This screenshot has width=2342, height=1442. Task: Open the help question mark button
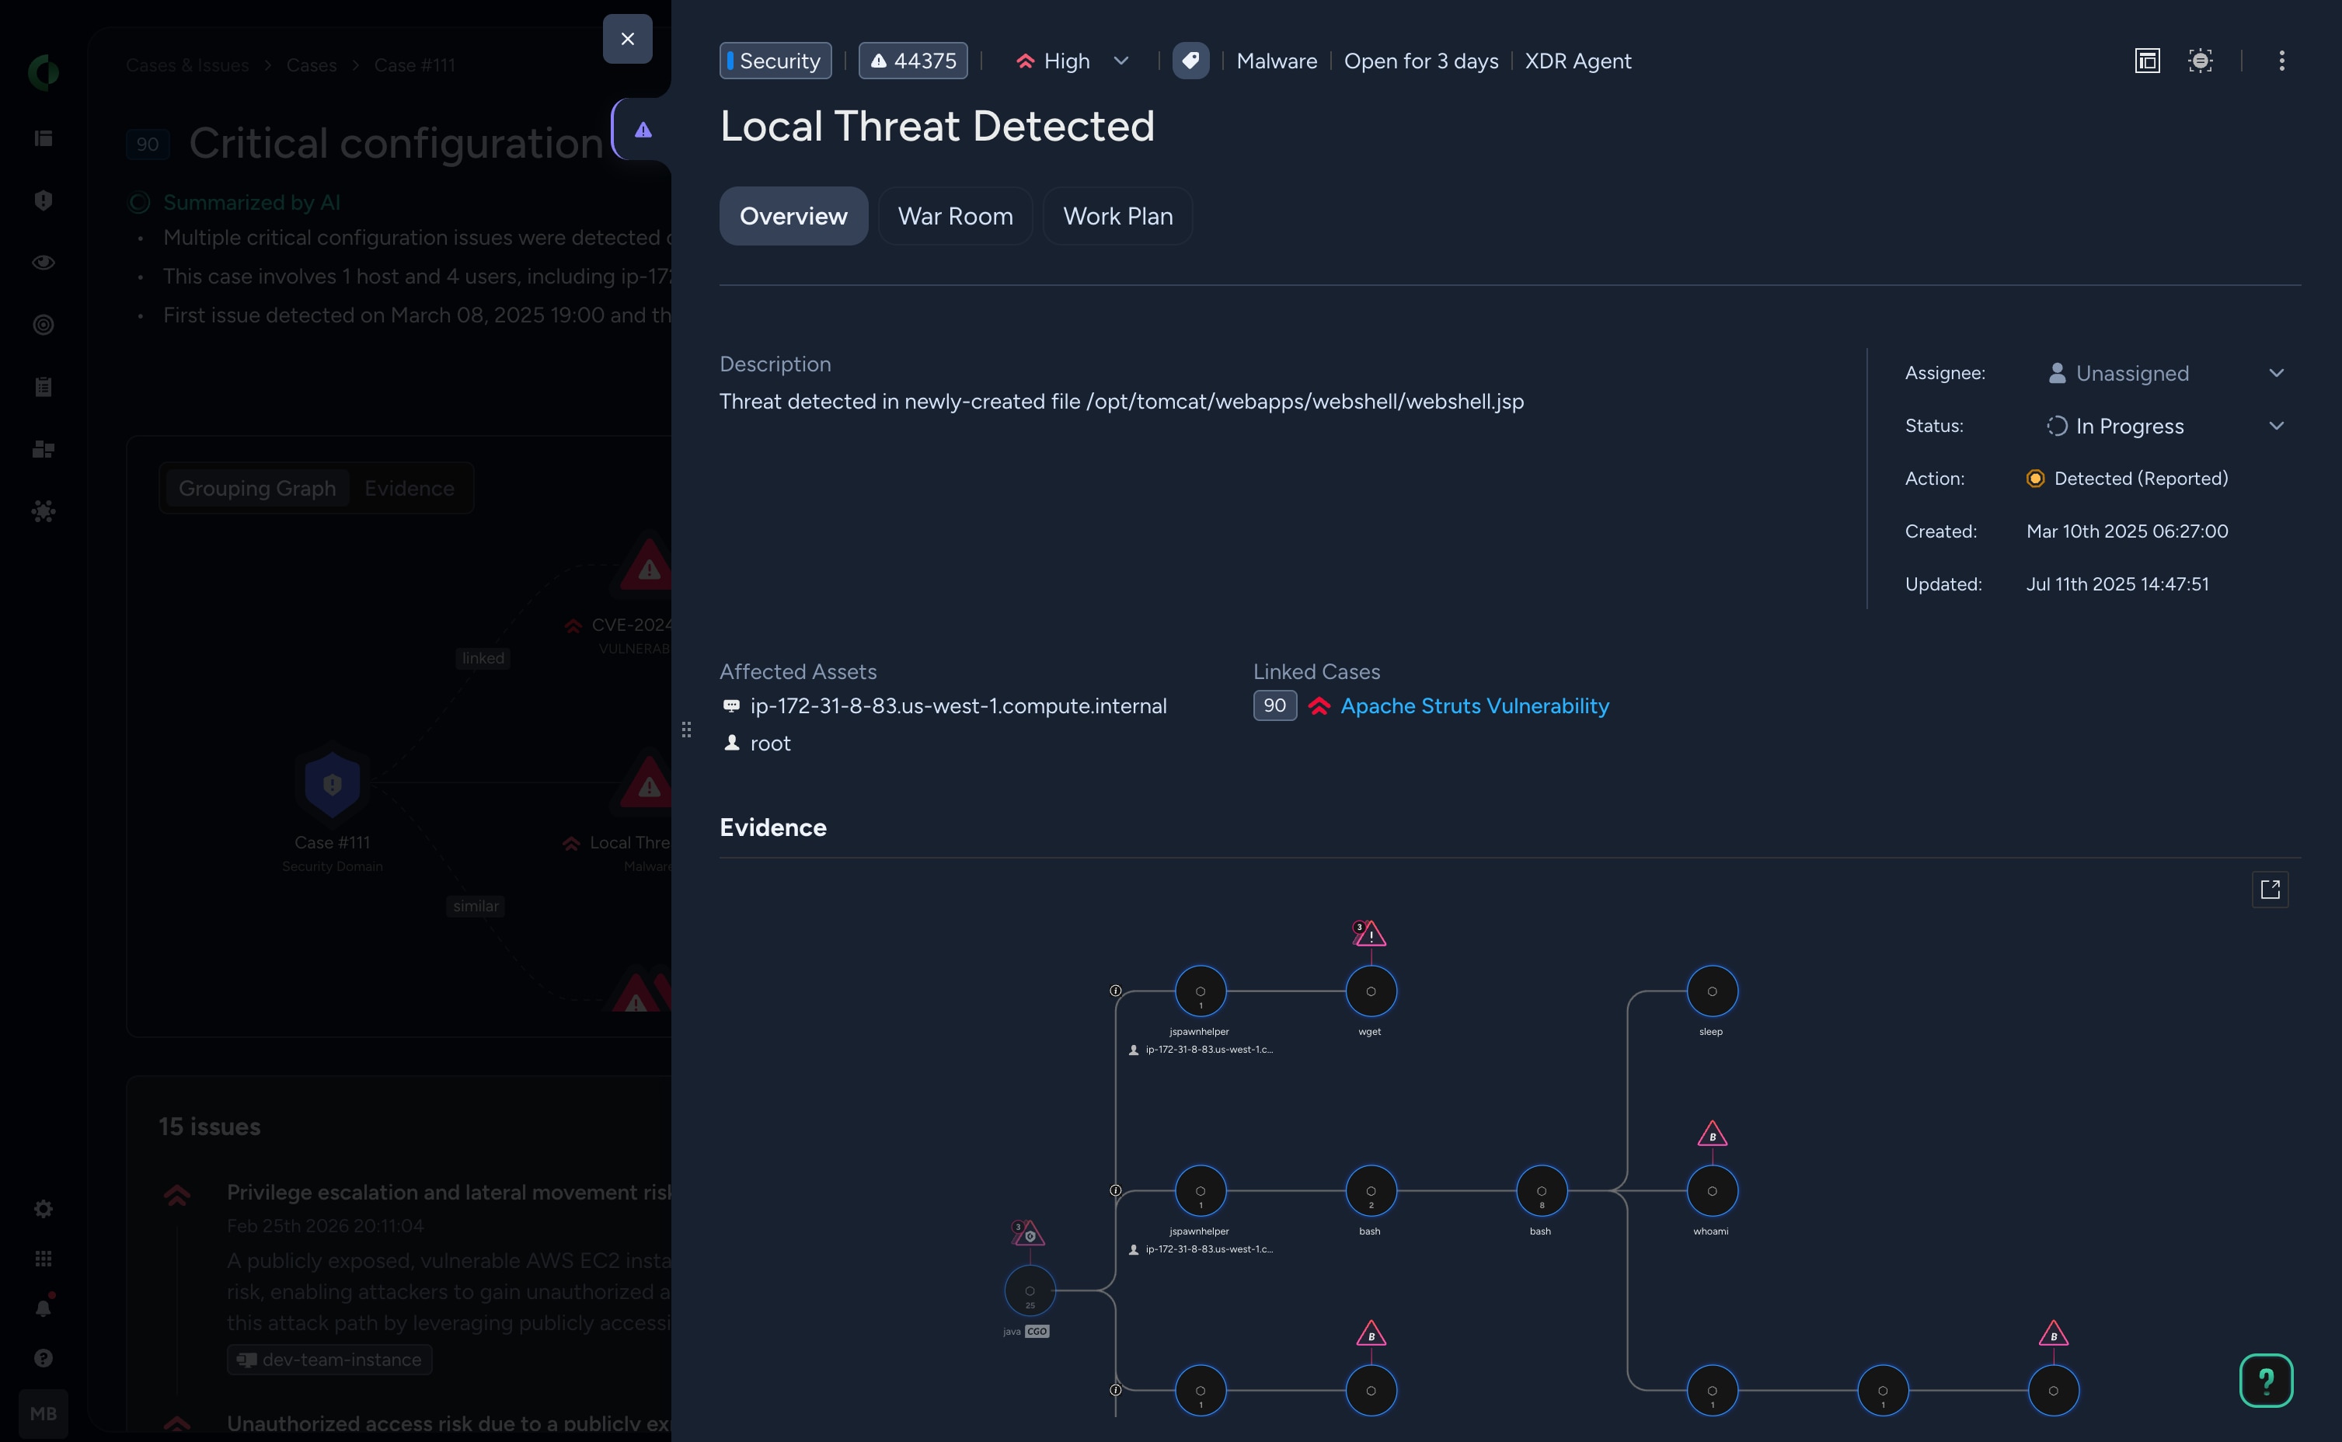2266,1380
